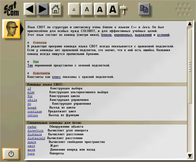Open the 'continue' command link
The height and width of the screenshot is (162, 196).
[x=34, y=111]
